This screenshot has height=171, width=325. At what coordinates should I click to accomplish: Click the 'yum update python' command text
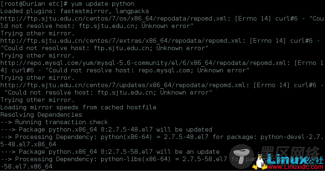(x=103, y=4)
